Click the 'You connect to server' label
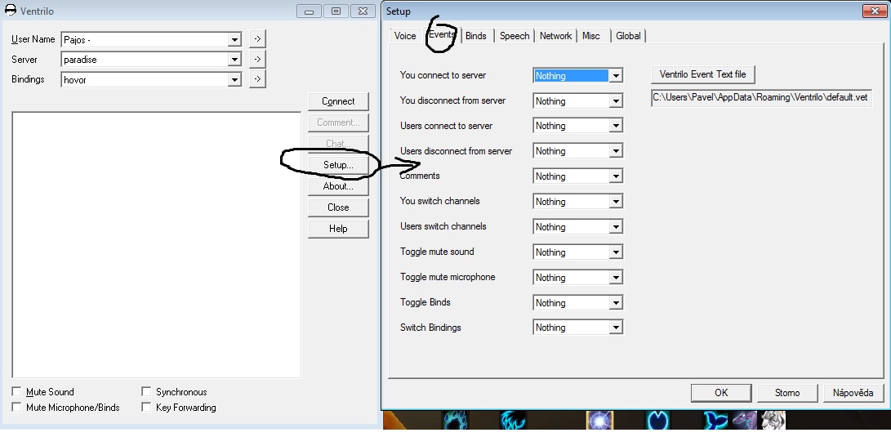This screenshot has height=437, width=891. coord(443,75)
